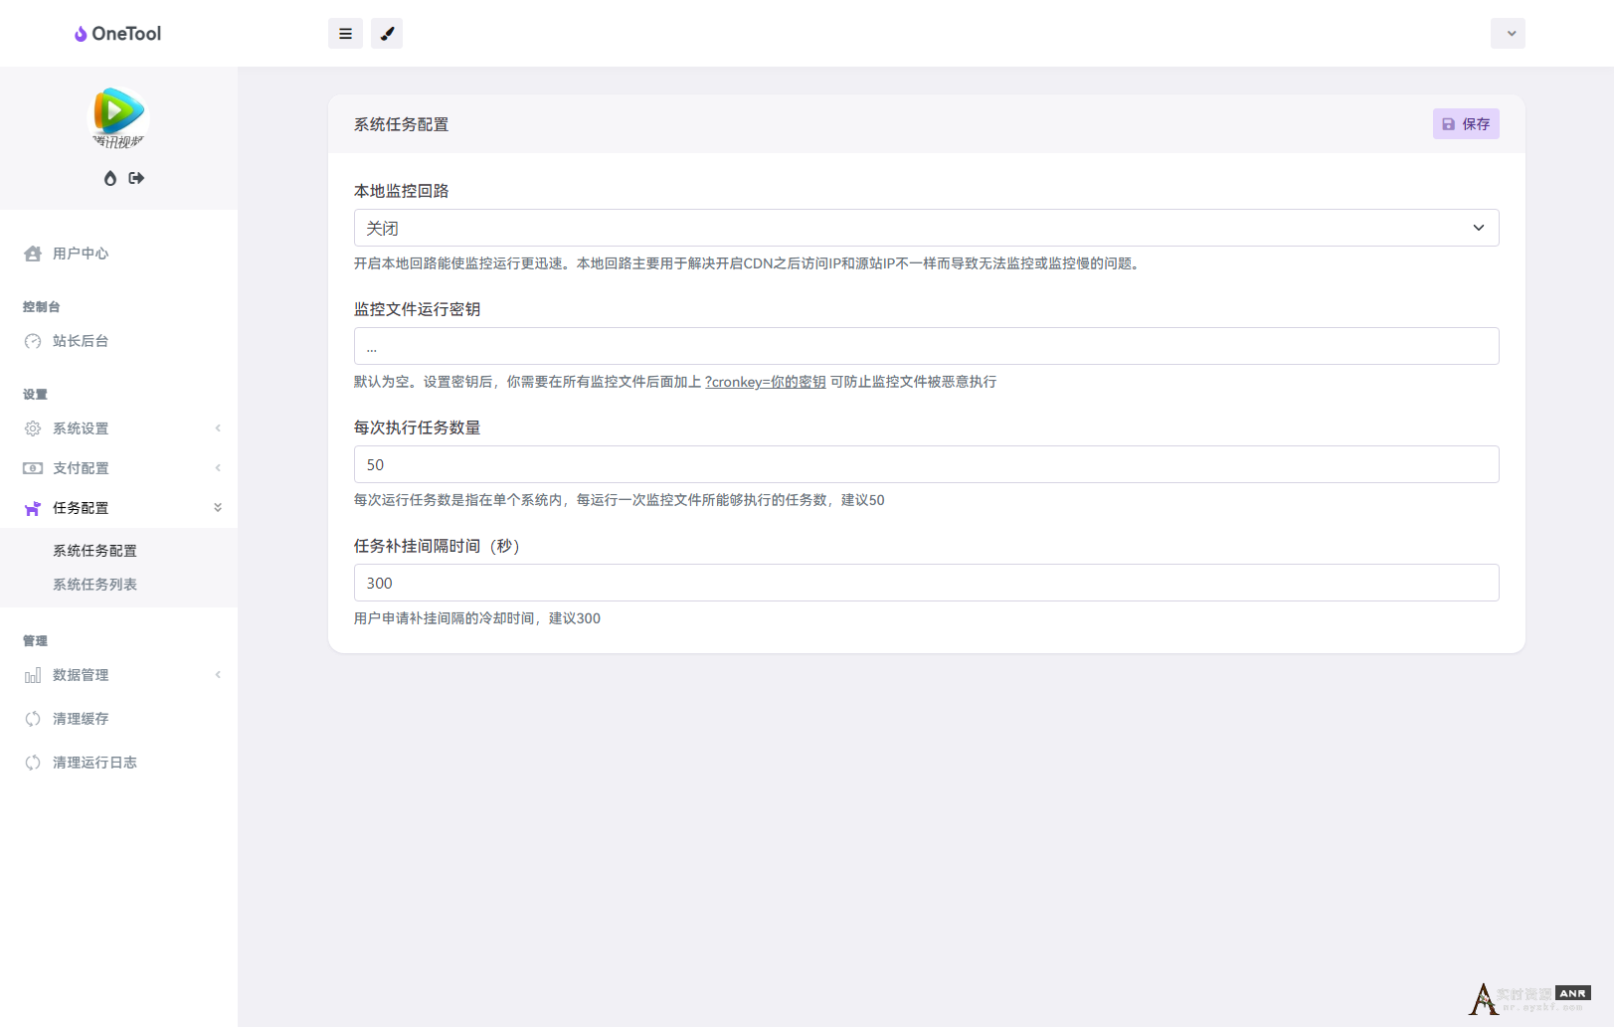
Task: Click the 站长后台 dashboard gauge icon
Action: [x=33, y=341]
